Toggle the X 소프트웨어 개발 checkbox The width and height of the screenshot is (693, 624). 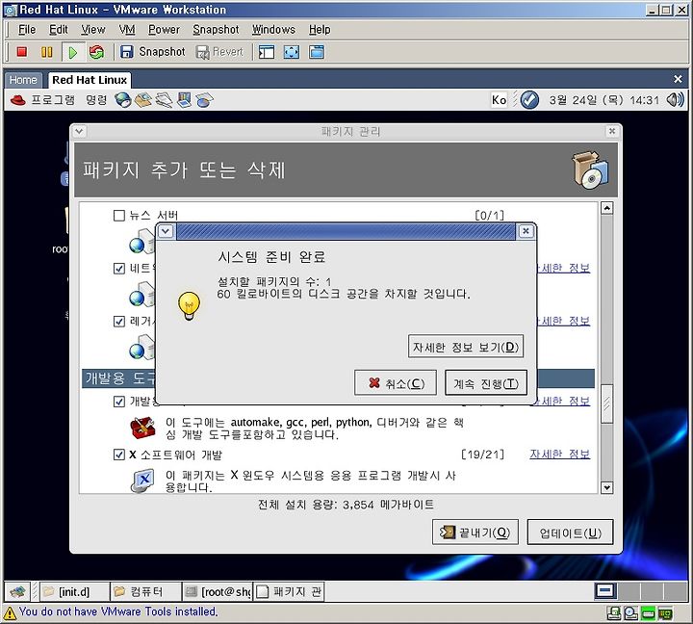pyautogui.click(x=119, y=455)
